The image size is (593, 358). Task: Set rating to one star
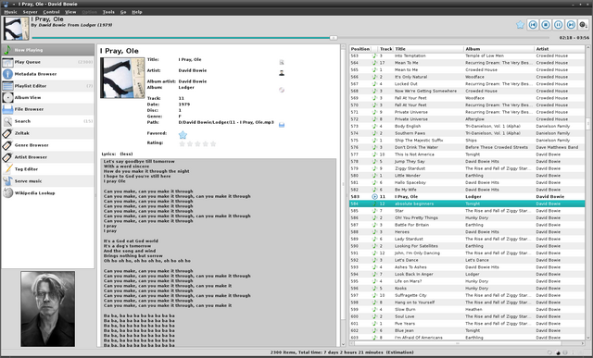[x=182, y=144]
